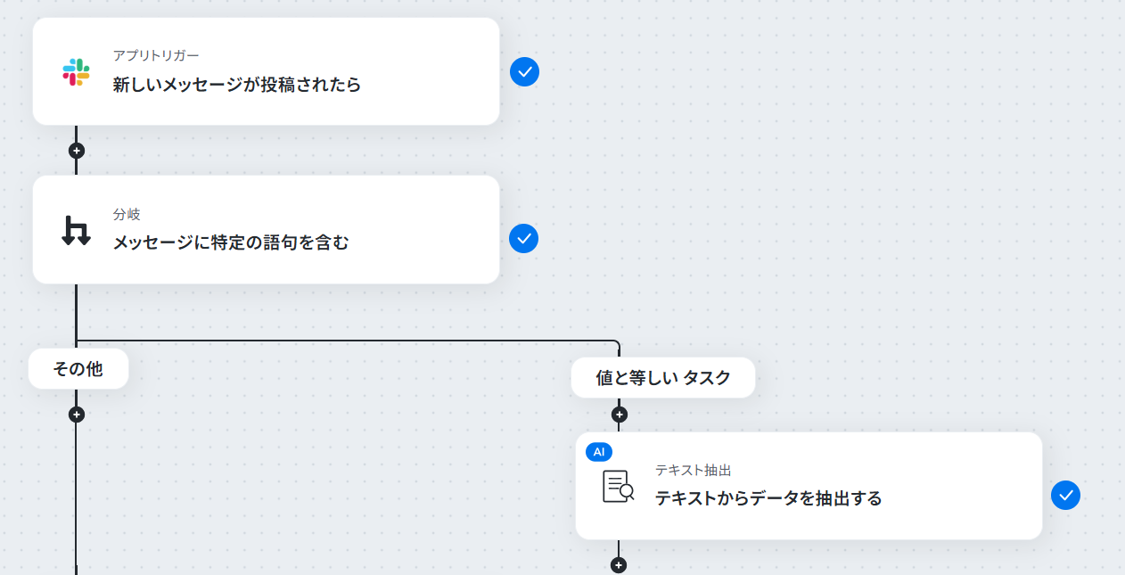Open the 分岐 condition card

266,230
